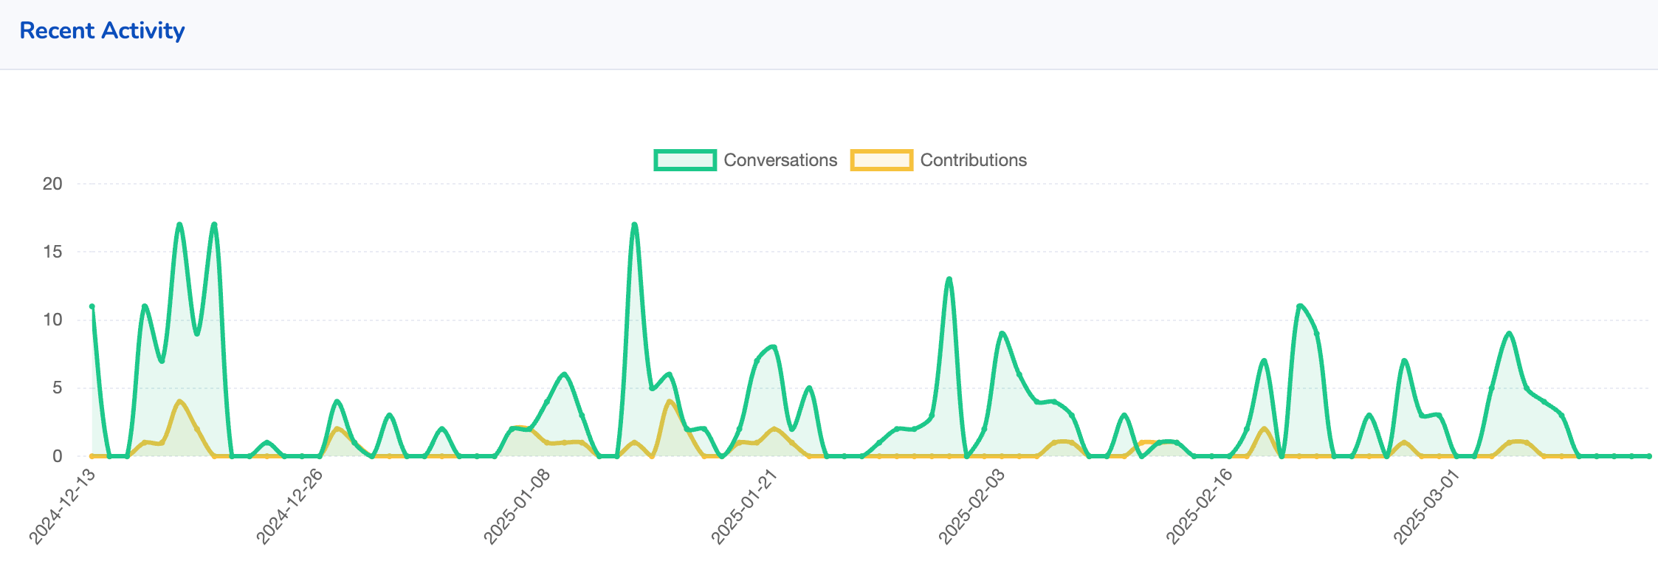Viewport: 1658px width, 561px height.
Task: Click the y-axis label 15
Action: tap(52, 252)
